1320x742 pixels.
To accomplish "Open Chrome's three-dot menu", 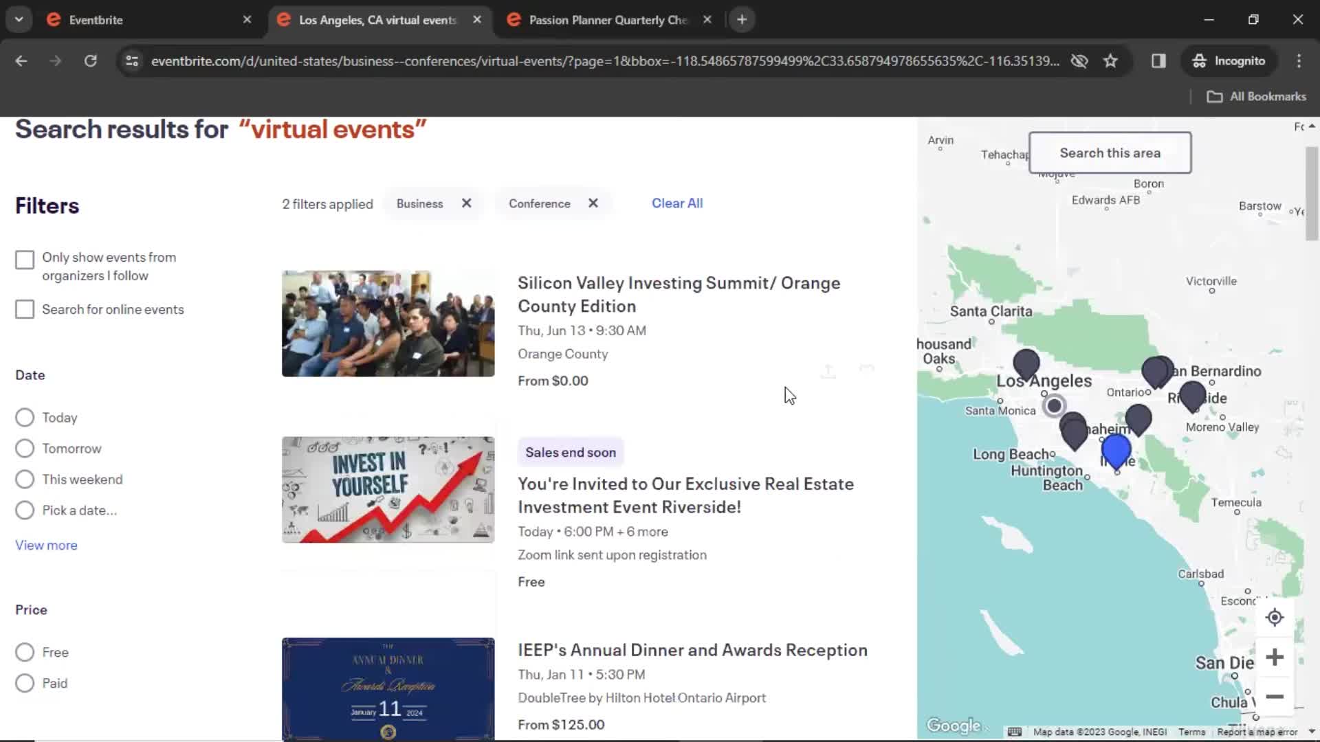I will (x=1299, y=61).
